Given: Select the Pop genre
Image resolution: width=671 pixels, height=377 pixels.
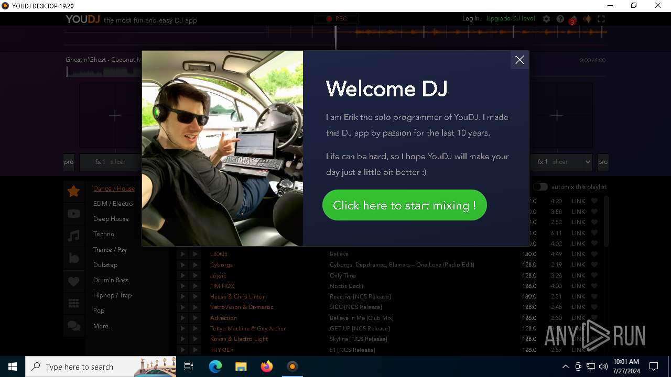Looking at the screenshot, I should point(99,311).
